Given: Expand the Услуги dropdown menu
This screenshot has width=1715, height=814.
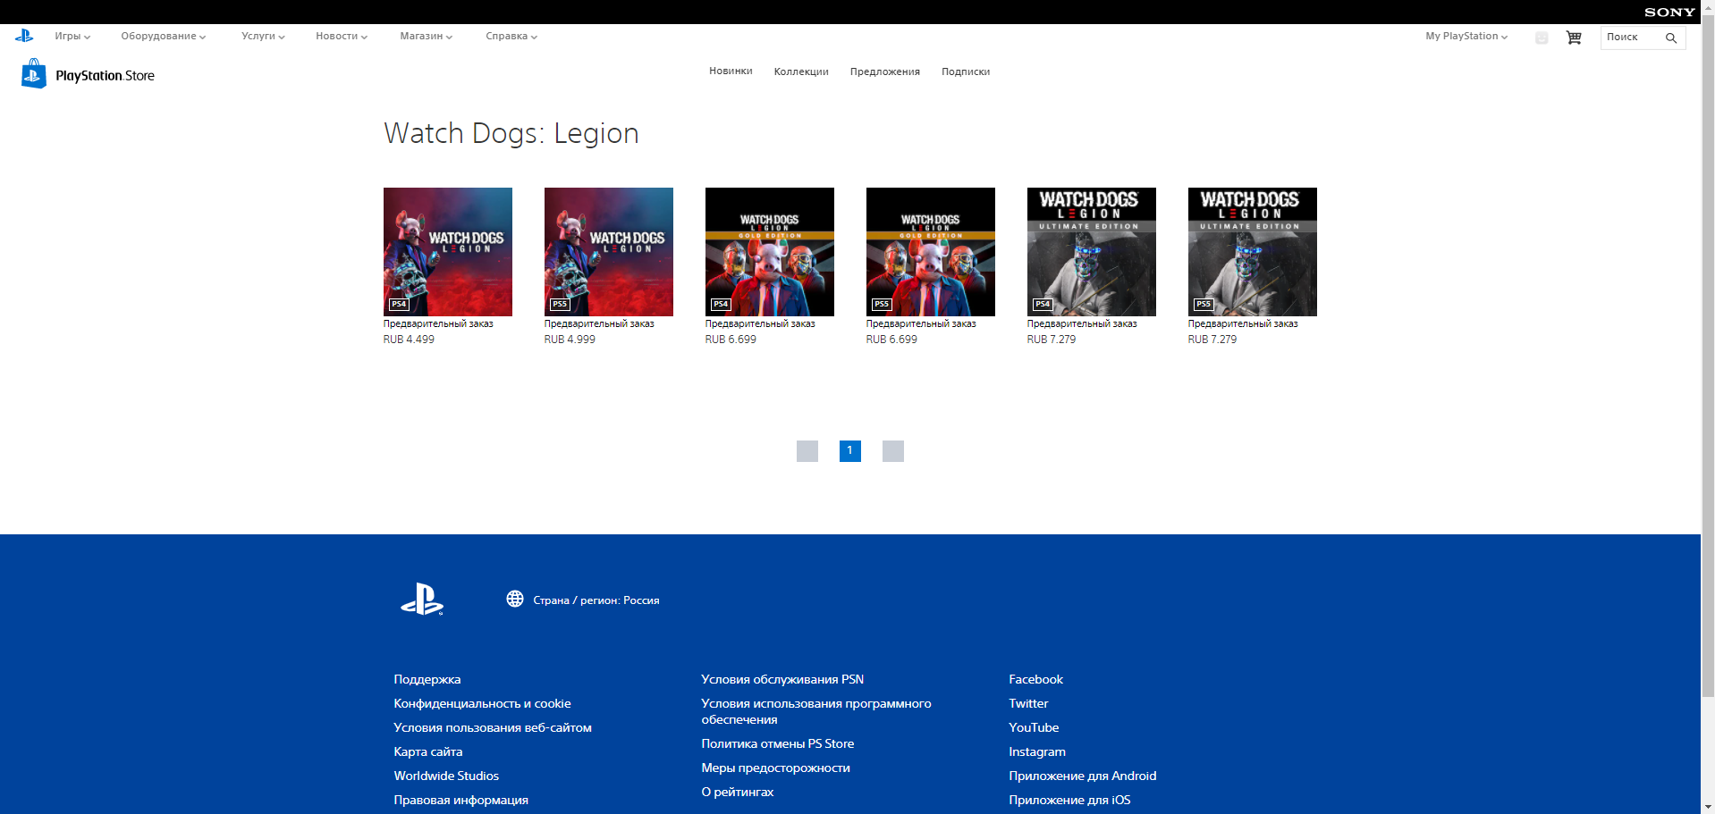Looking at the screenshot, I should 263,37.
